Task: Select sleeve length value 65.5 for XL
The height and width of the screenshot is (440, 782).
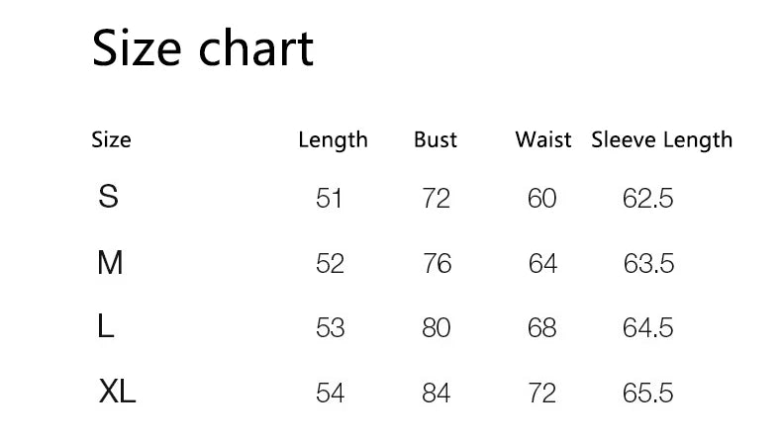Action: point(648,393)
